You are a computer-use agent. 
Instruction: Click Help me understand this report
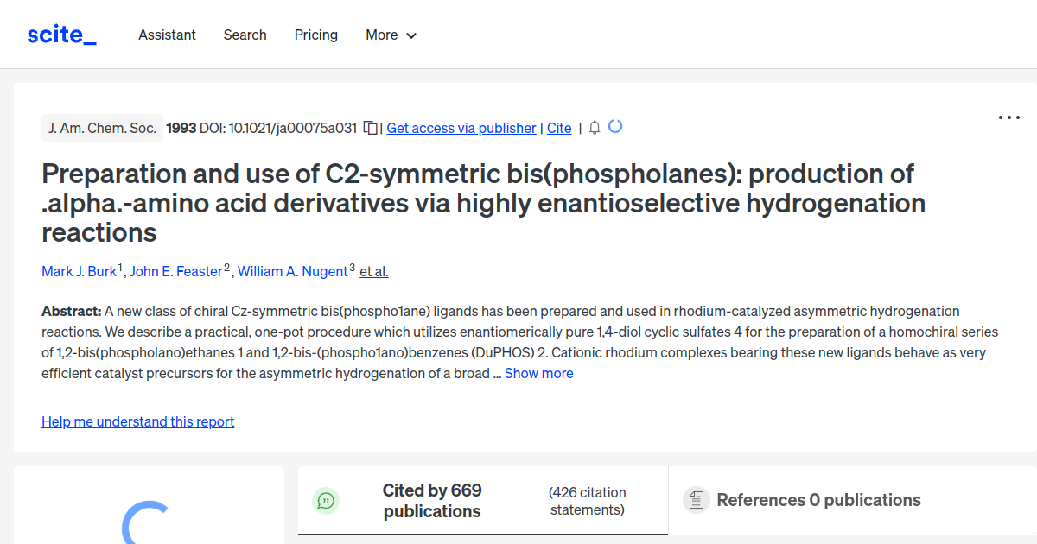(x=137, y=421)
